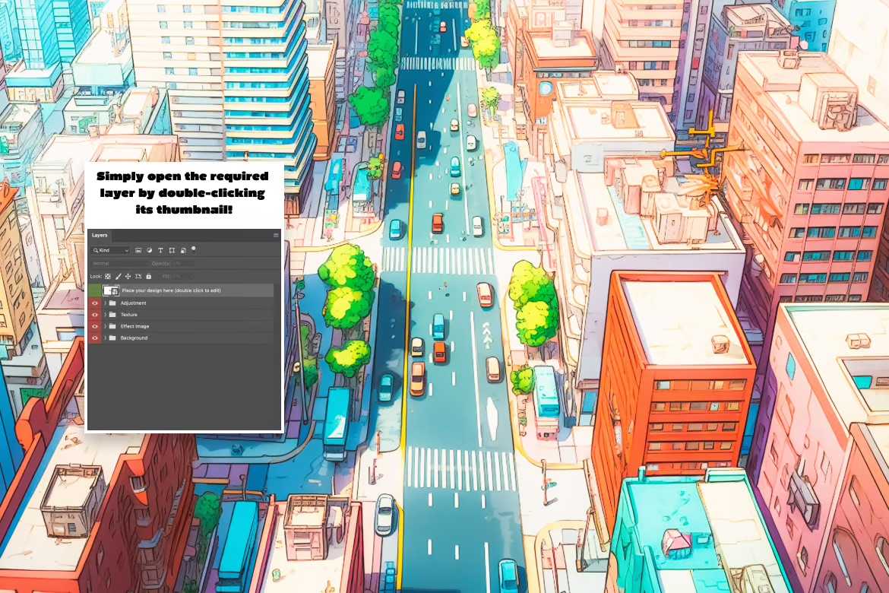Viewport: 889px width, 593px height.
Task: Expand the Effect Image layer group
Action: point(105,326)
